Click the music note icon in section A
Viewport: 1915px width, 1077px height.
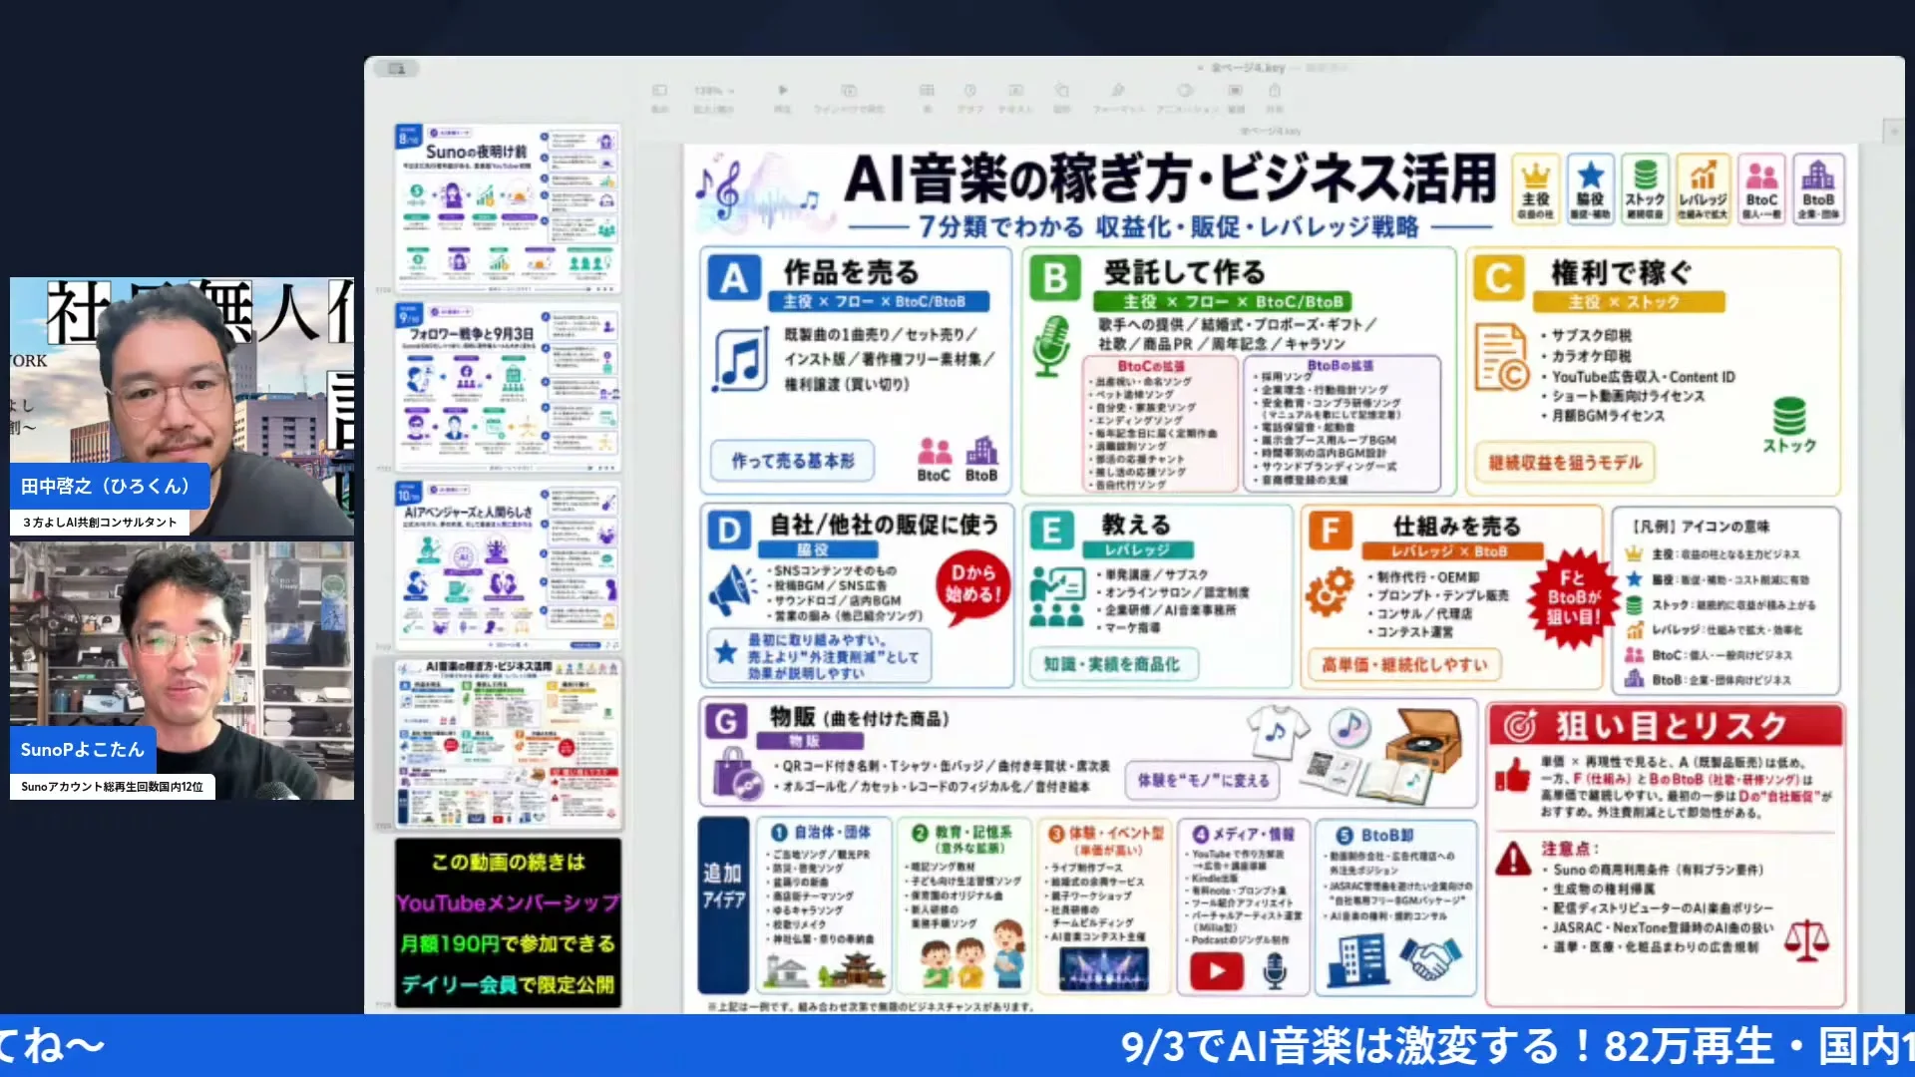tap(740, 359)
